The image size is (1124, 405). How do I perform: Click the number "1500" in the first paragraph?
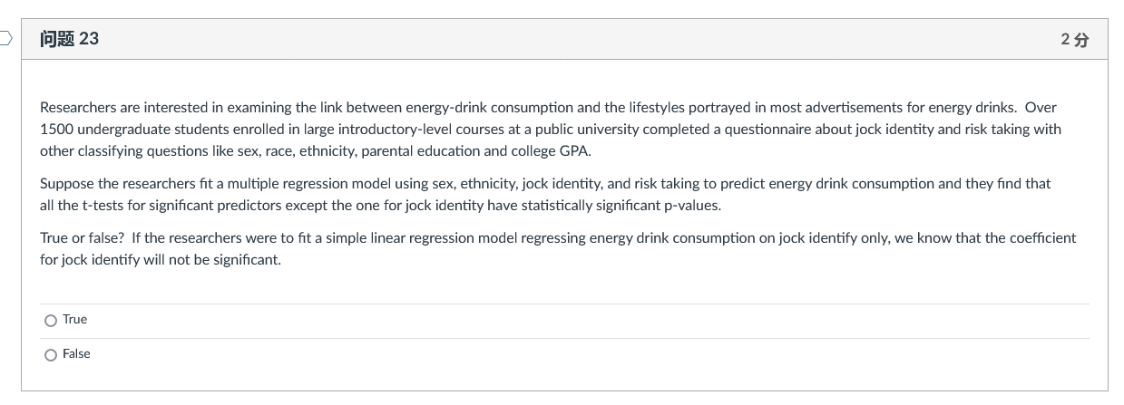click(x=57, y=129)
